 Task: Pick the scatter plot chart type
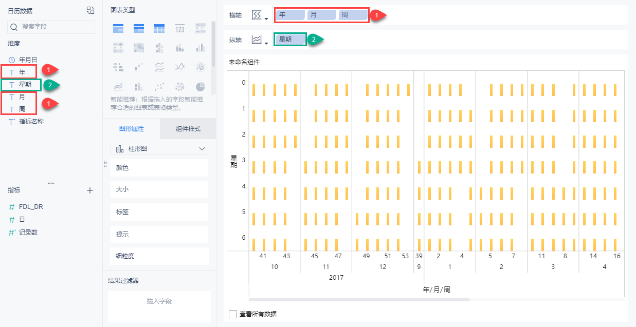[x=159, y=86]
